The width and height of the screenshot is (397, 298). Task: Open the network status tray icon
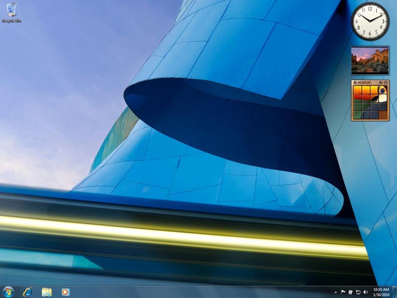click(358, 292)
